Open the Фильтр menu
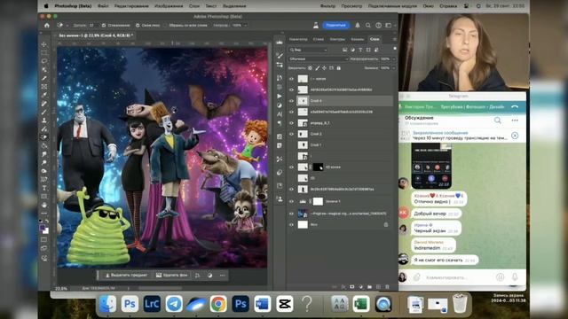 [x=327, y=6]
